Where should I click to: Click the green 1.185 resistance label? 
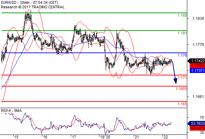pos(182,15)
